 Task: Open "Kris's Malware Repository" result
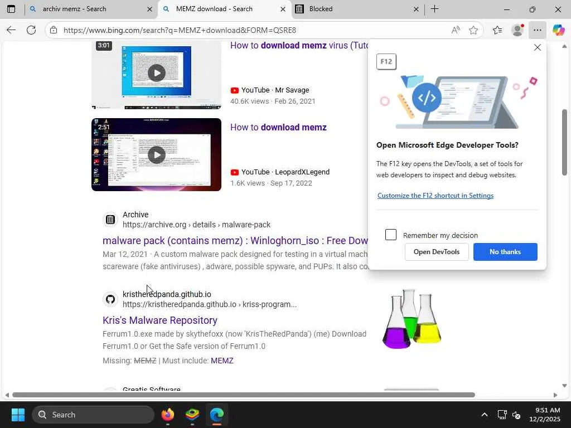[160, 320]
